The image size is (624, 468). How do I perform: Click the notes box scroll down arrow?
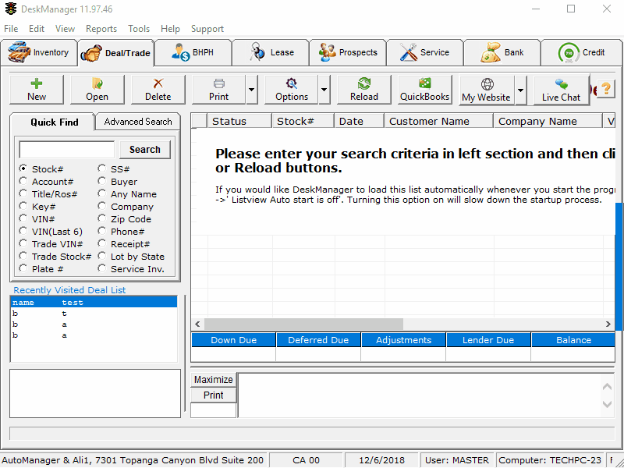tap(608, 405)
